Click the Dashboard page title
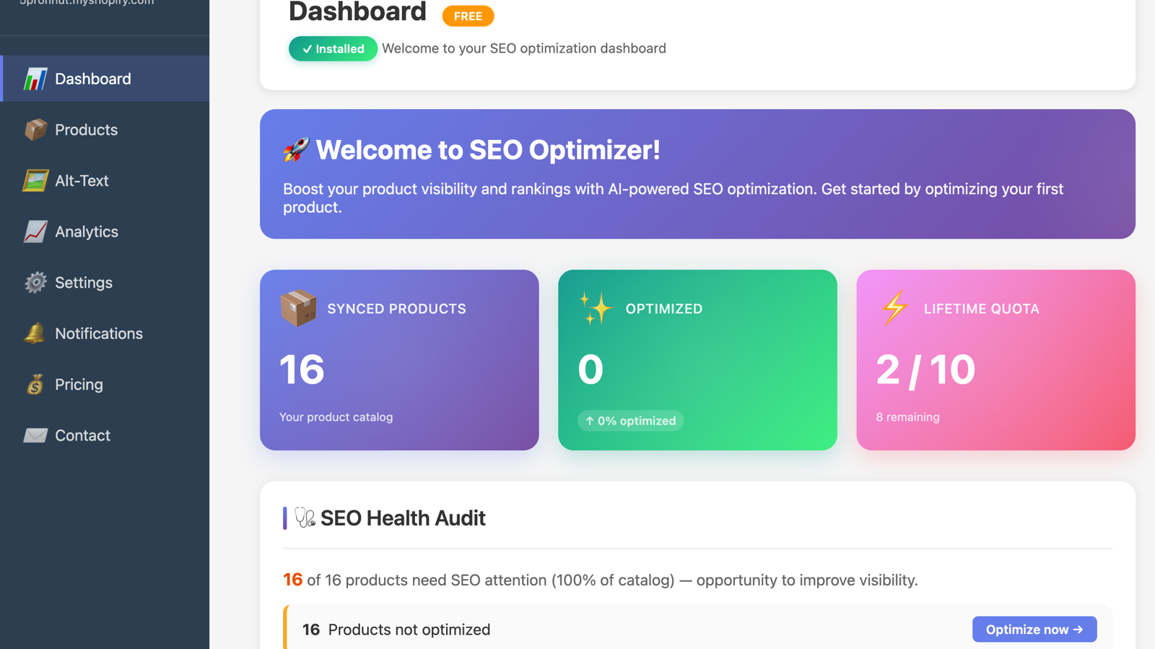 [x=357, y=12]
